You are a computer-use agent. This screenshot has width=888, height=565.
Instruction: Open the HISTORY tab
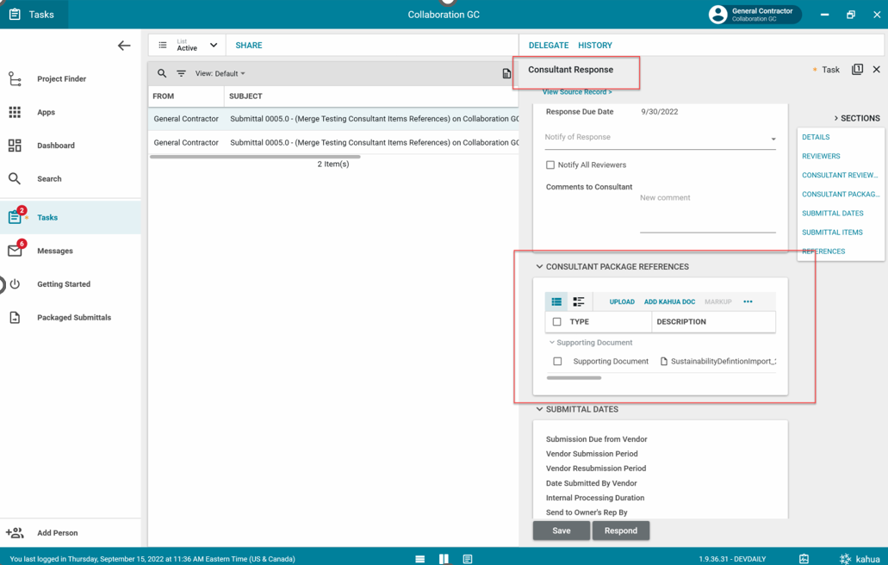594,46
